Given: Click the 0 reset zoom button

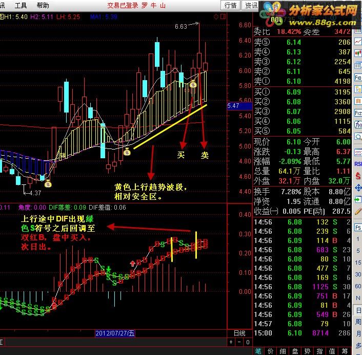Looking at the screenshot, I should click(x=248, y=342).
